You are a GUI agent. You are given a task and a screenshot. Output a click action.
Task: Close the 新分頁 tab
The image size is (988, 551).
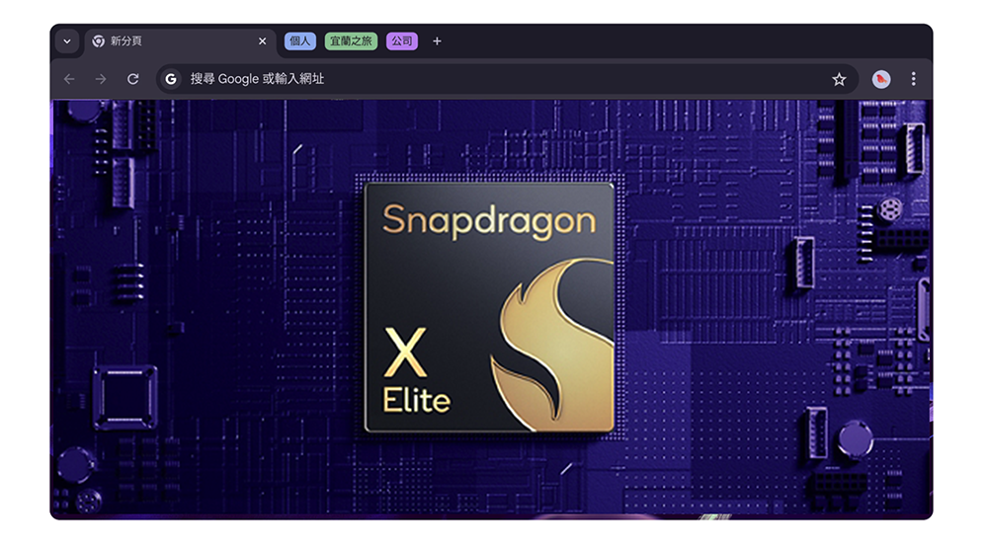coord(262,40)
